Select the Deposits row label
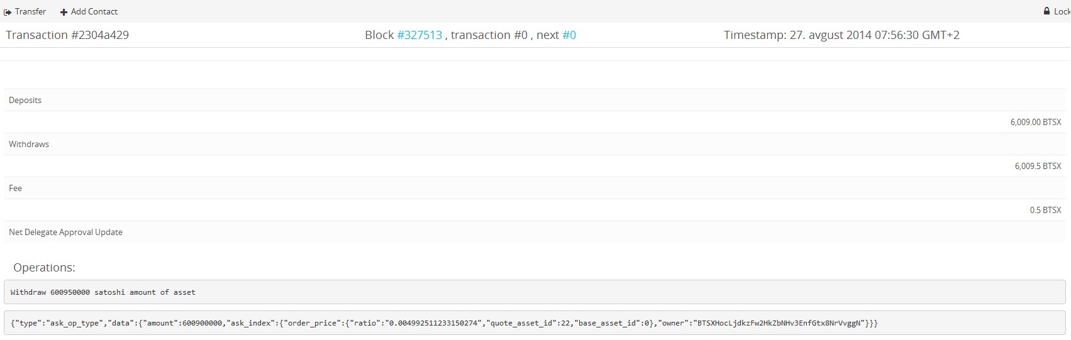The height and width of the screenshot is (340, 1071). pyautogui.click(x=25, y=100)
